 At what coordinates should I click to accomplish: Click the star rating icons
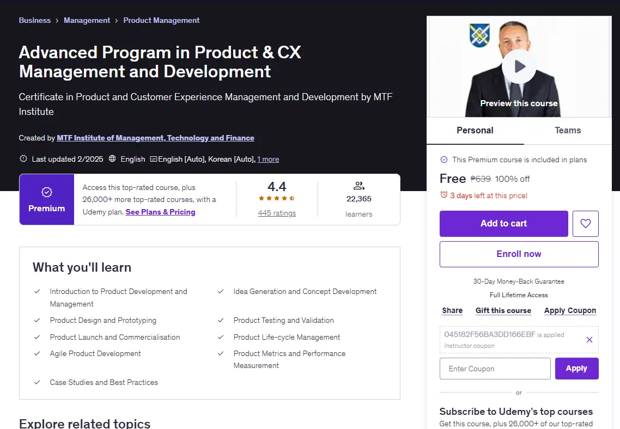(277, 198)
